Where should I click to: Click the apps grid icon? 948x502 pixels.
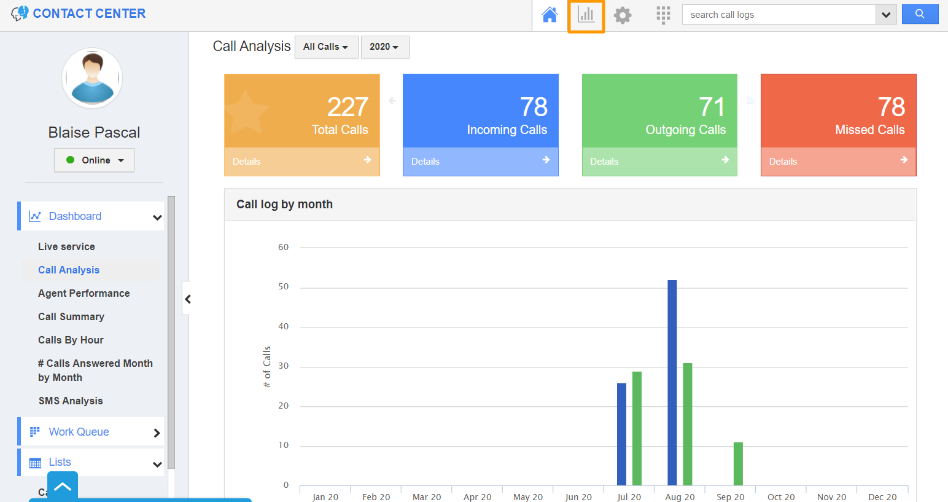(x=663, y=14)
